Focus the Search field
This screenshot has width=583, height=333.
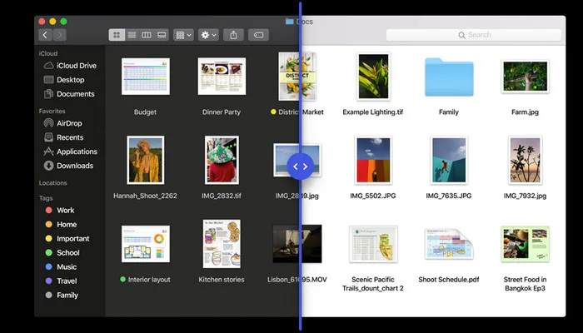(474, 35)
